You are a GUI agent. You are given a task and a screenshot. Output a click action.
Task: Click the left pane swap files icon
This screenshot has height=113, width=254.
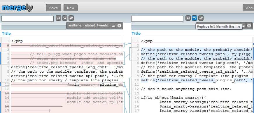(71, 18)
